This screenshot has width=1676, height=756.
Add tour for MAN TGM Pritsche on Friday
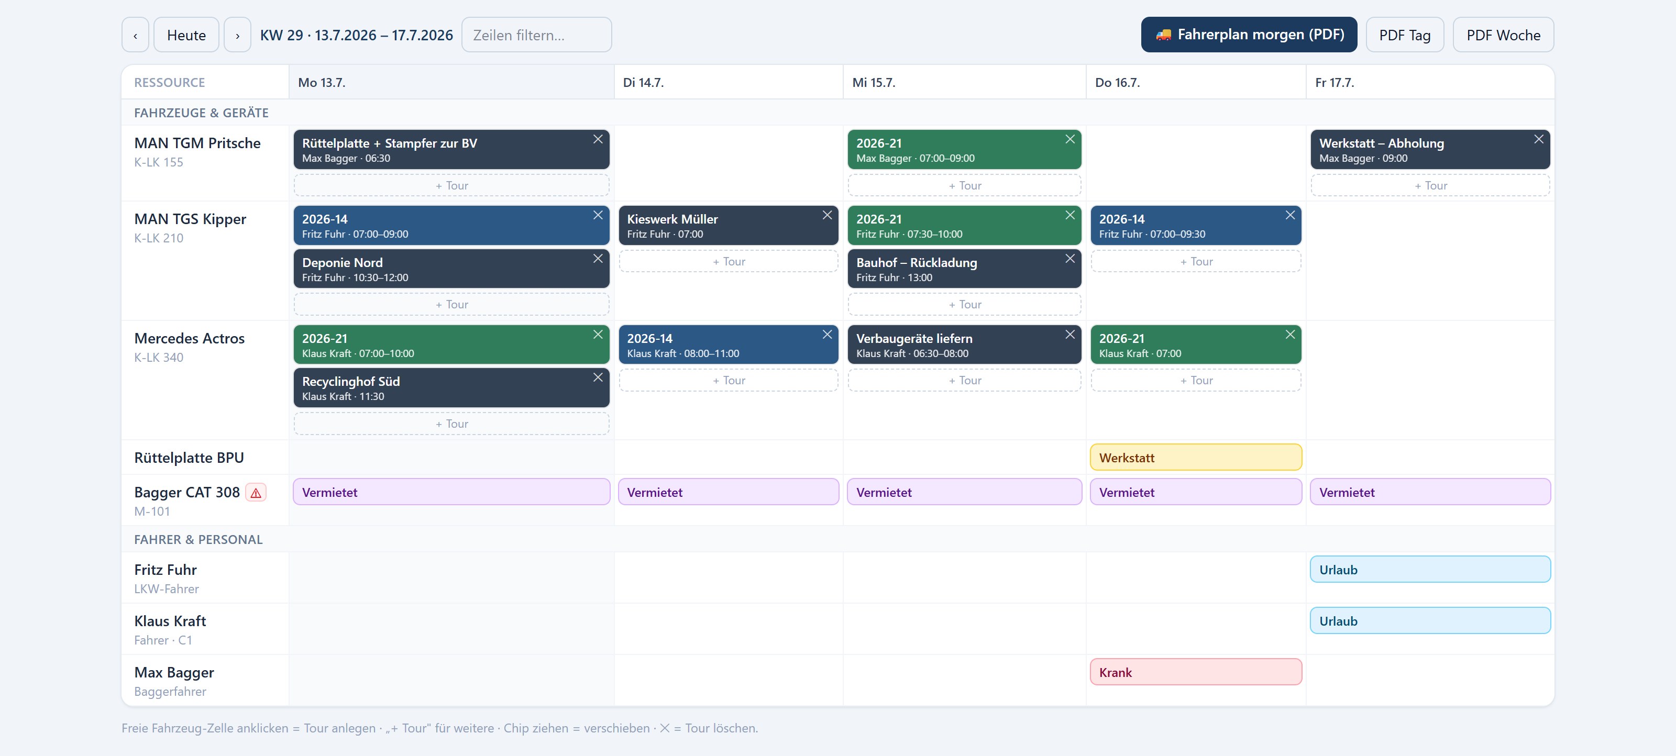[x=1430, y=185]
